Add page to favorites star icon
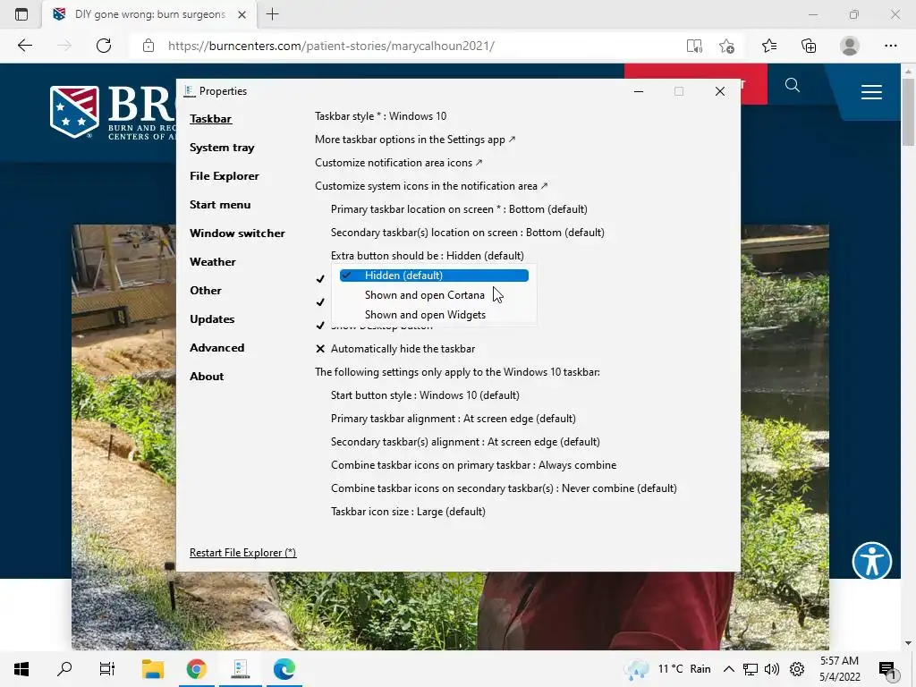Screen dimensions: 916x687 pos(726,46)
